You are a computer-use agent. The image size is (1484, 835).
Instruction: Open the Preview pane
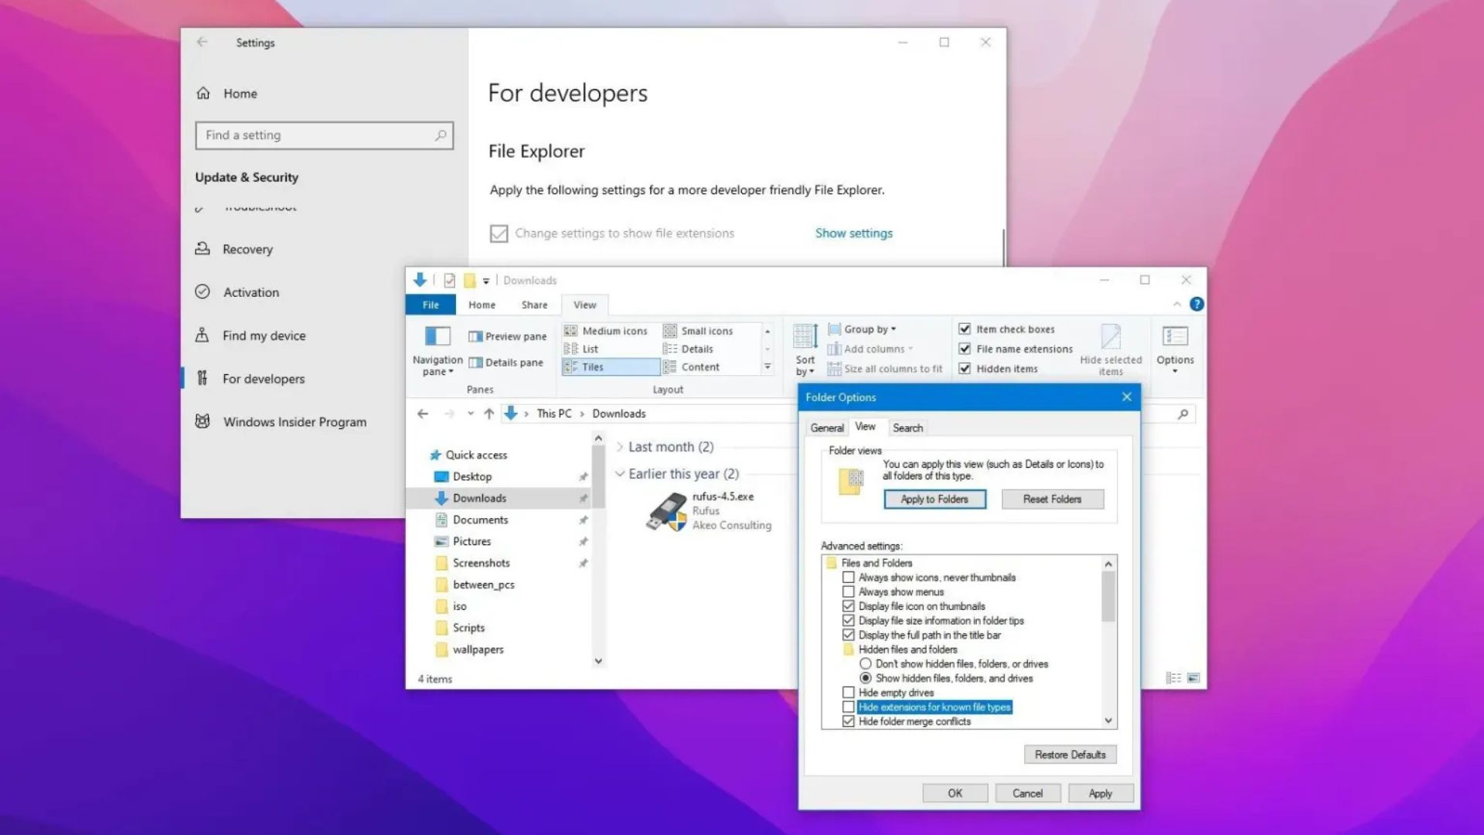(x=506, y=336)
